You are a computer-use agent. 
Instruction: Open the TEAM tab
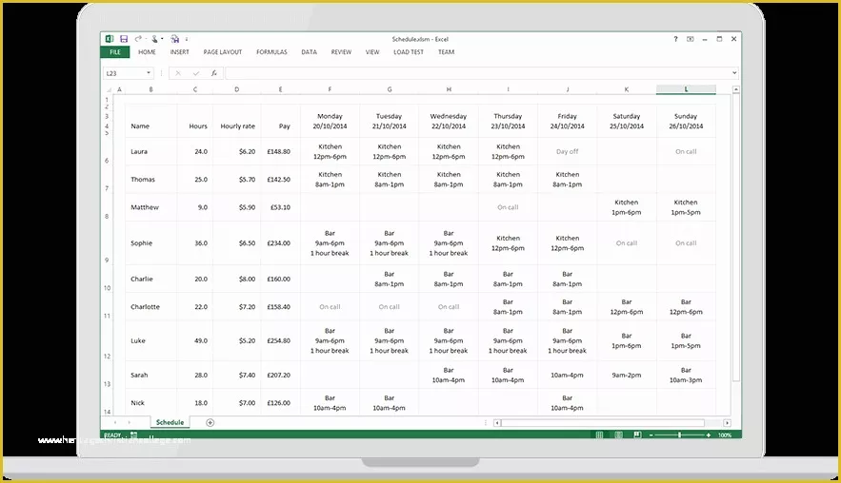447,52
